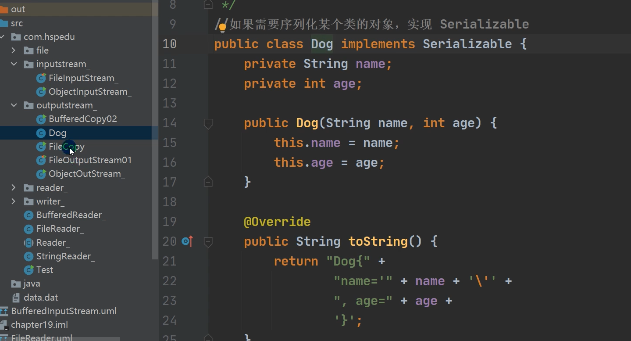Click the @Override annotation

[277, 222]
